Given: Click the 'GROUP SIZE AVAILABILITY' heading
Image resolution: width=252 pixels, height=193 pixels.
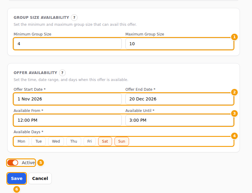Looking at the screenshot, I should tap(41, 18).
